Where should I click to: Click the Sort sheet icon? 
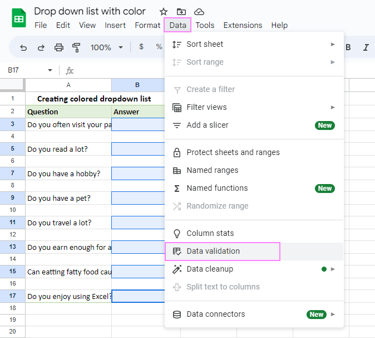click(177, 45)
